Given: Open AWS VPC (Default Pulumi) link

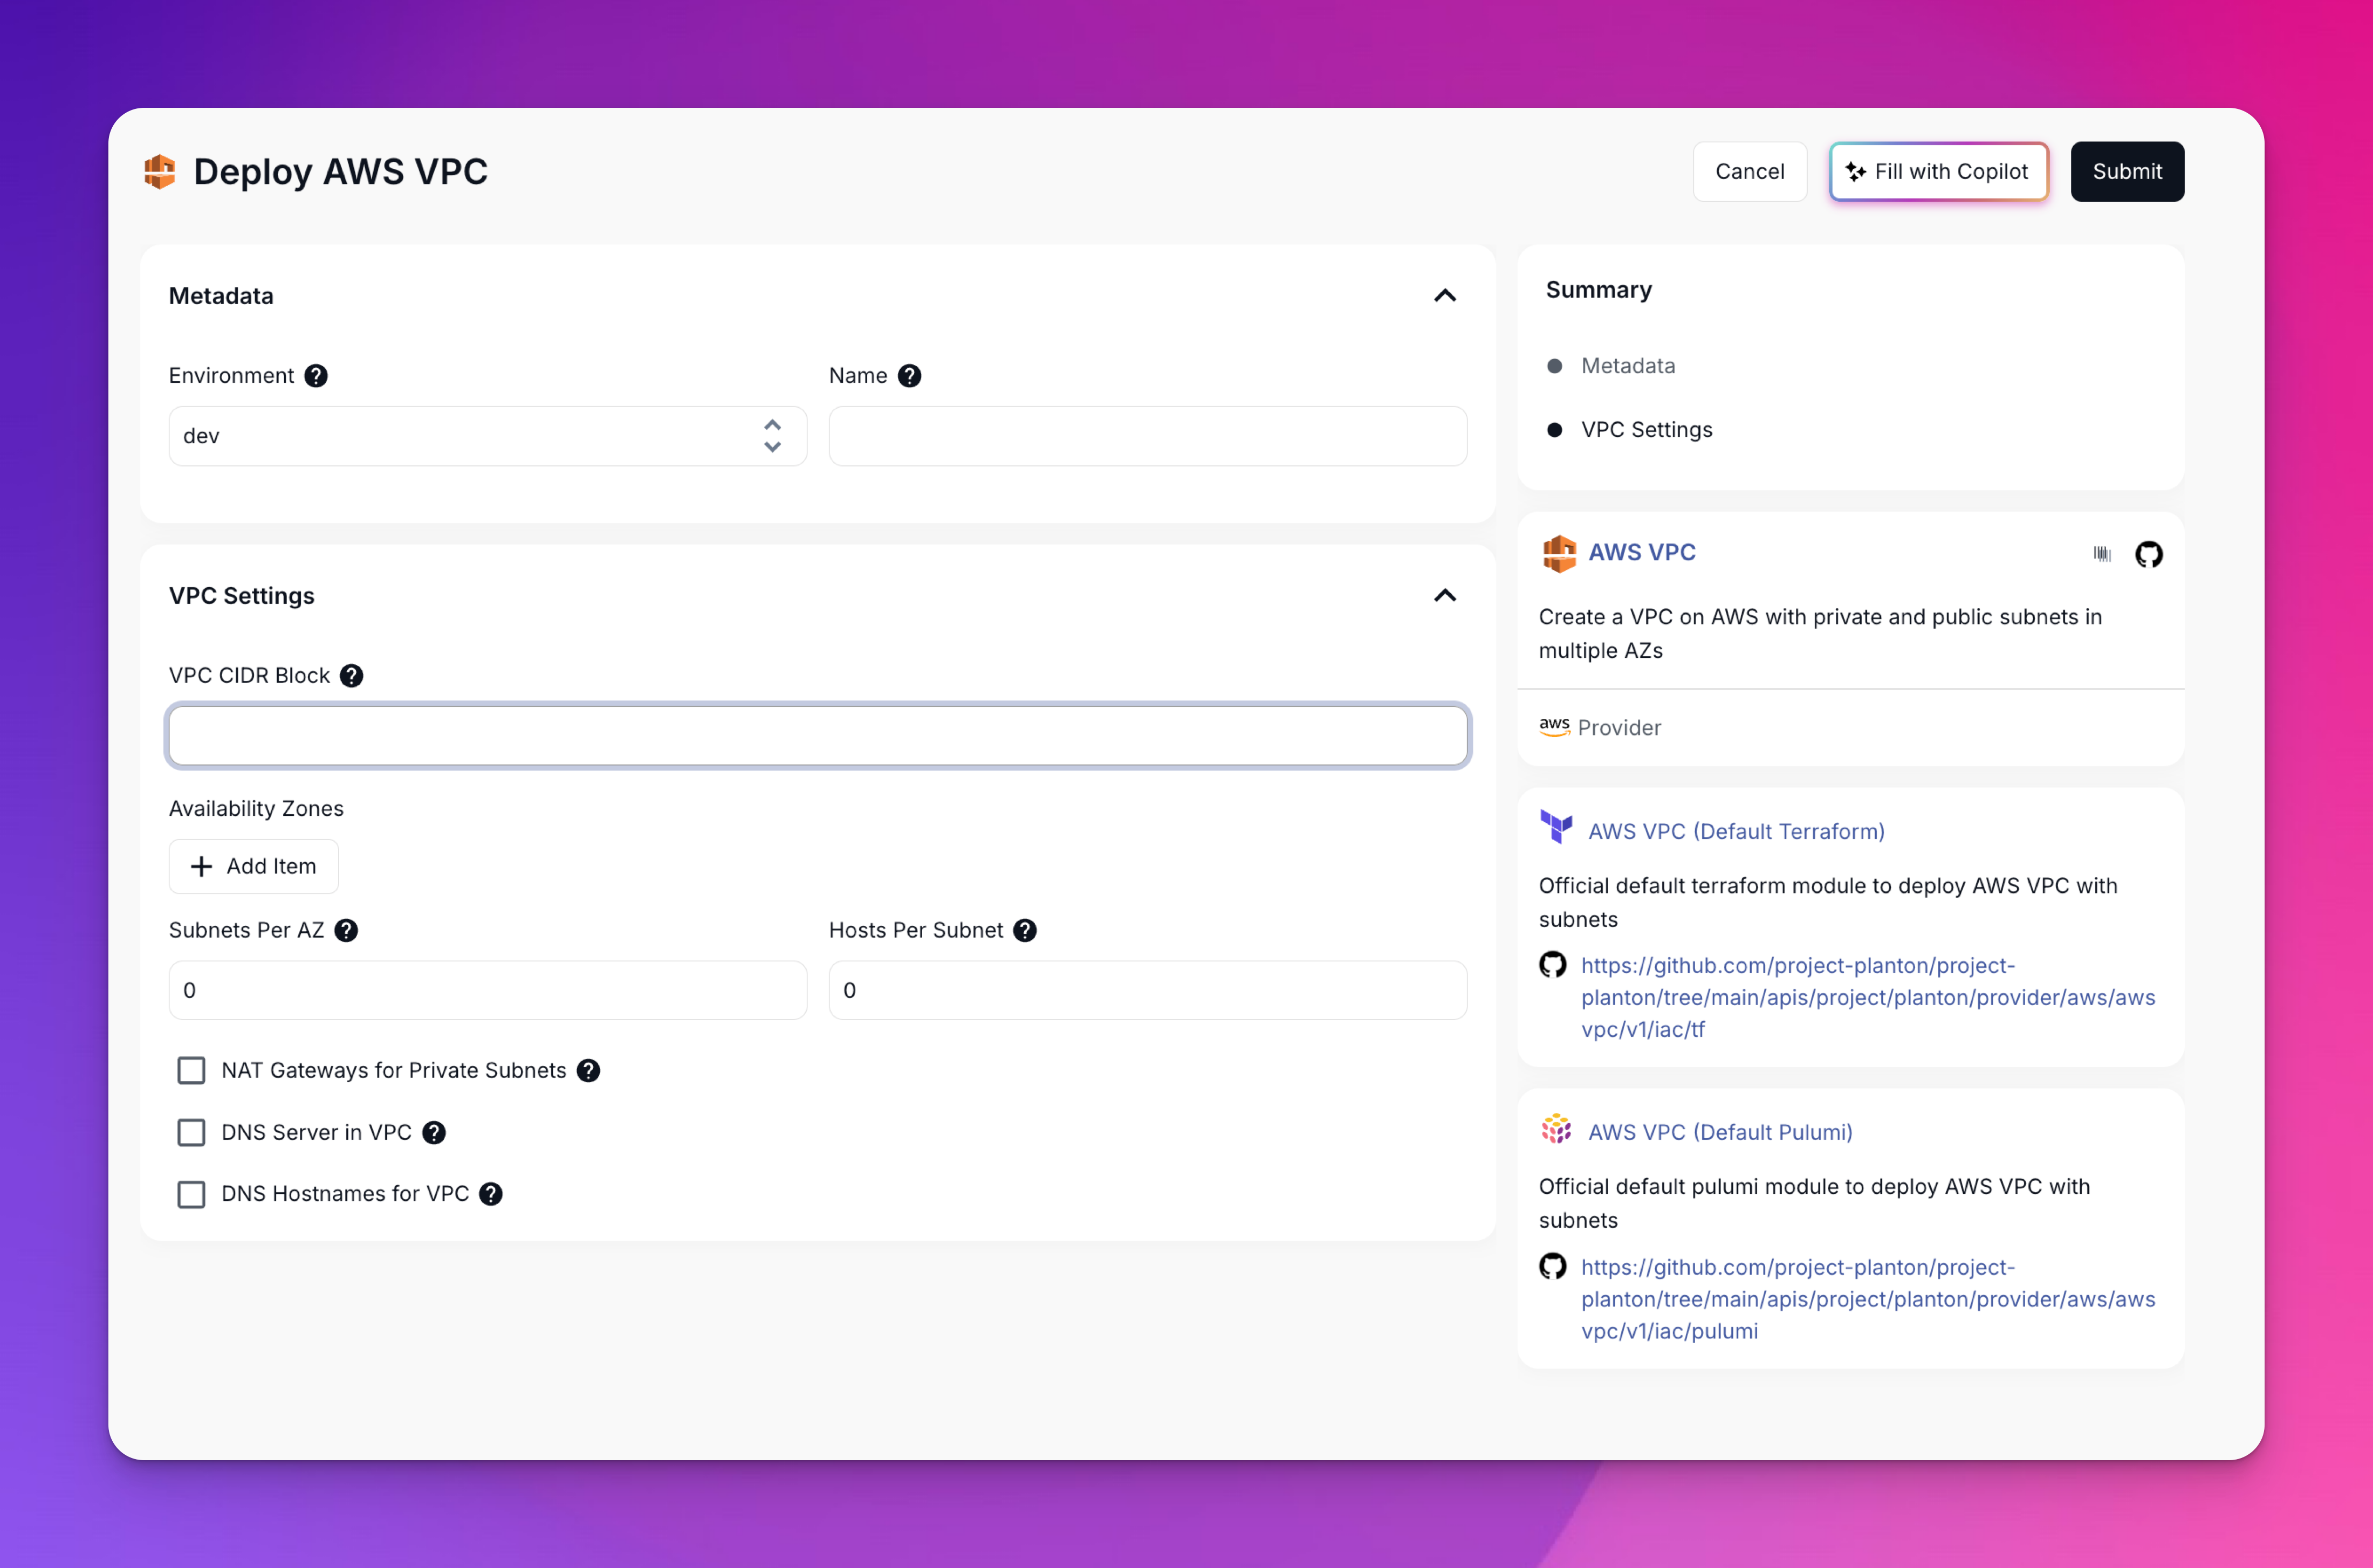Looking at the screenshot, I should tap(1720, 1132).
